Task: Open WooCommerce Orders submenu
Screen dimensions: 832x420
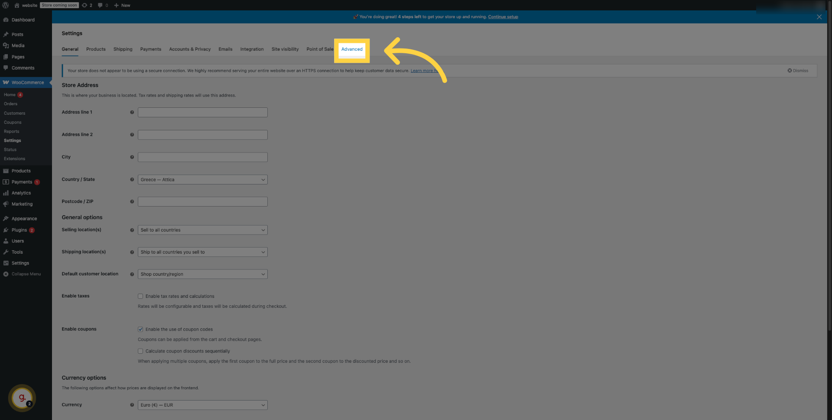Action: (11, 104)
